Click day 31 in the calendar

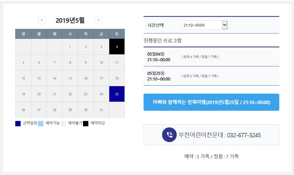[x=101, y=110]
